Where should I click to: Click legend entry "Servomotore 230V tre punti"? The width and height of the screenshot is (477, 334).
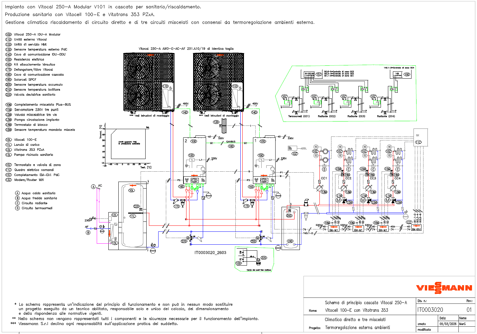coord(36,110)
